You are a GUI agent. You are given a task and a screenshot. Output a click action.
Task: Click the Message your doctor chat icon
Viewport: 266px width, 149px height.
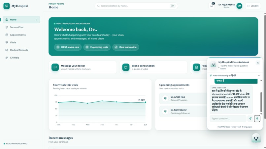point(55,67)
